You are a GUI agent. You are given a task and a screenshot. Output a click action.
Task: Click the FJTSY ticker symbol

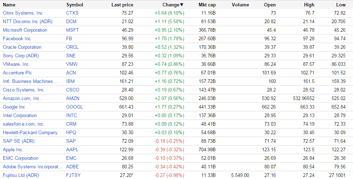(74, 175)
